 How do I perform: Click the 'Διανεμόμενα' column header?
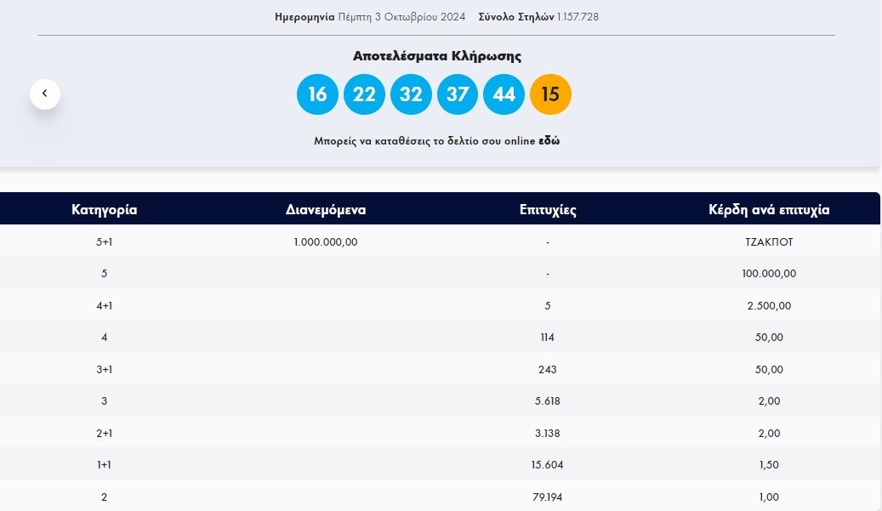[326, 210]
